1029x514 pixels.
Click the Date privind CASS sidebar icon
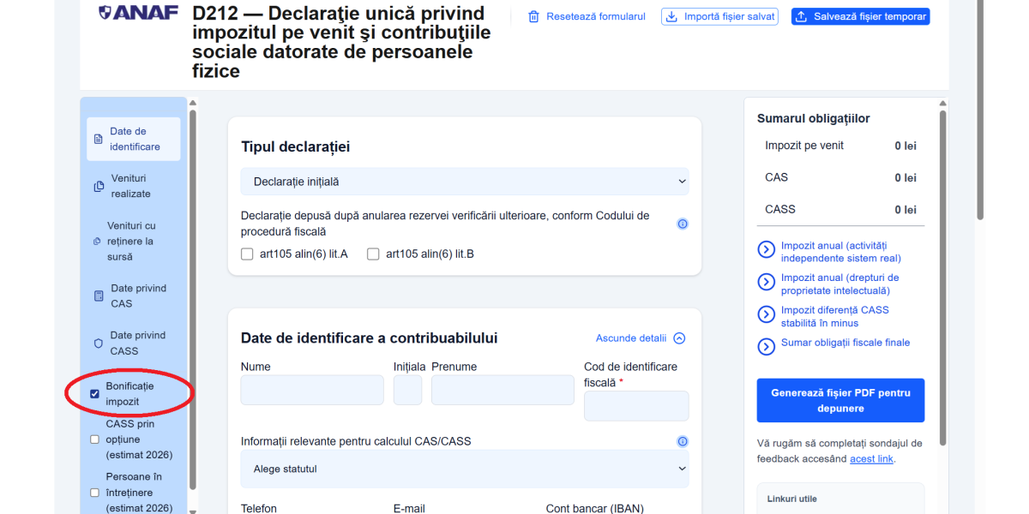coord(97,342)
